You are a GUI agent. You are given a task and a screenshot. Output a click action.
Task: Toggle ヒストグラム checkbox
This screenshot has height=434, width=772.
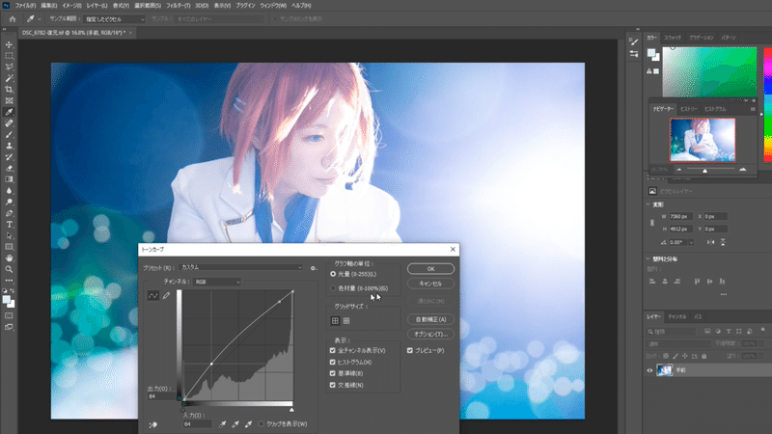click(x=332, y=363)
